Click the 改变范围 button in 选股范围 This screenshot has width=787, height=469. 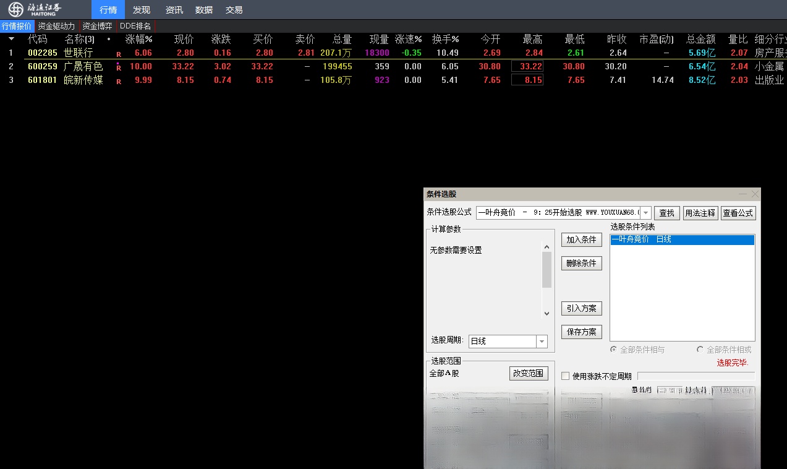529,373
